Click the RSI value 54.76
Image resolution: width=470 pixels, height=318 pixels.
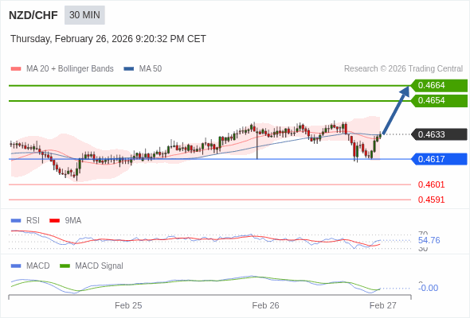(x=429, y=240)
